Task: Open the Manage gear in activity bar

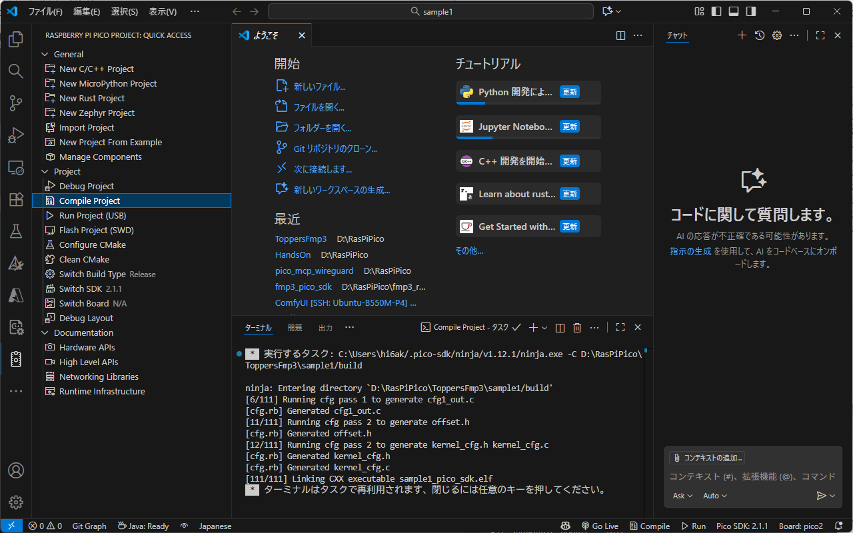Action: [15, 502]
